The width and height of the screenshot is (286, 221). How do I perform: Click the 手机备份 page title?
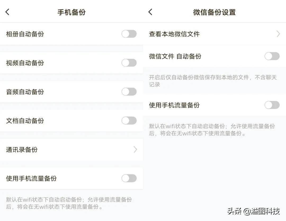tap(71, 12)
